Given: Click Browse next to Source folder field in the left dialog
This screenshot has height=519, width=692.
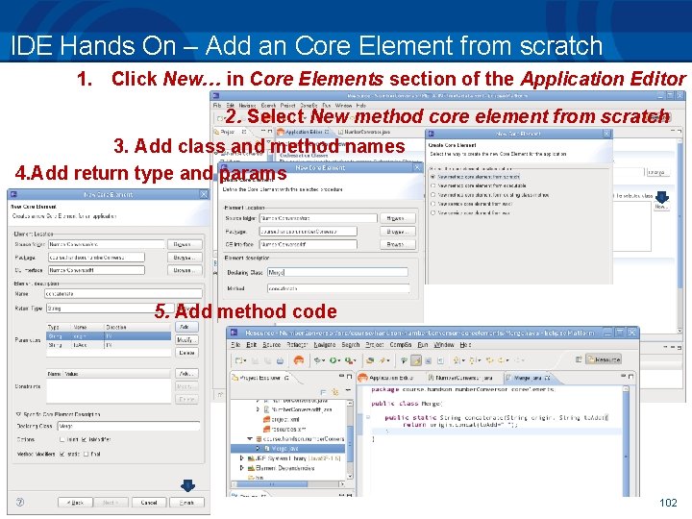Looking at the screenshot, I should pyautogui.click(x=185, y=244).
